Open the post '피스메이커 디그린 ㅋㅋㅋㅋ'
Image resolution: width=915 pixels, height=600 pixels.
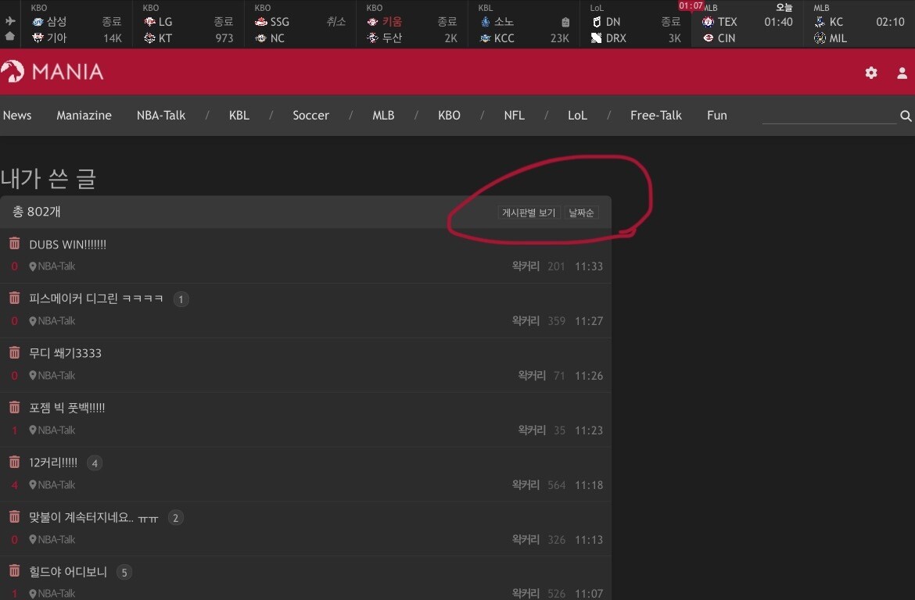point(96,298)
